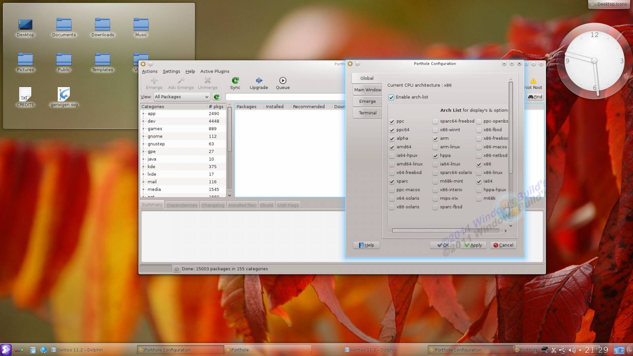Image resolution: width=633 pixels, height=356 pixels.
Task: Click the file manager icon in taskbar
Action: pyautogui.click(x=33, y=350)
